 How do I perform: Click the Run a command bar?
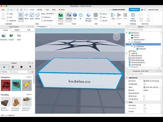pos(80,115)
